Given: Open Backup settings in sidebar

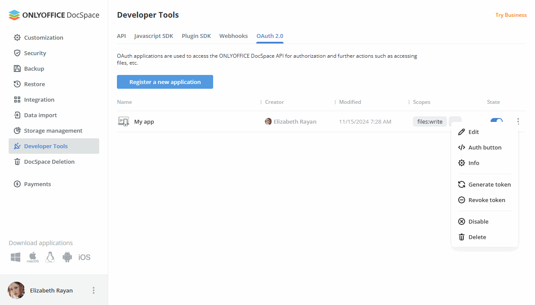Looking at the screenshot, I should (x=54, y=68).
